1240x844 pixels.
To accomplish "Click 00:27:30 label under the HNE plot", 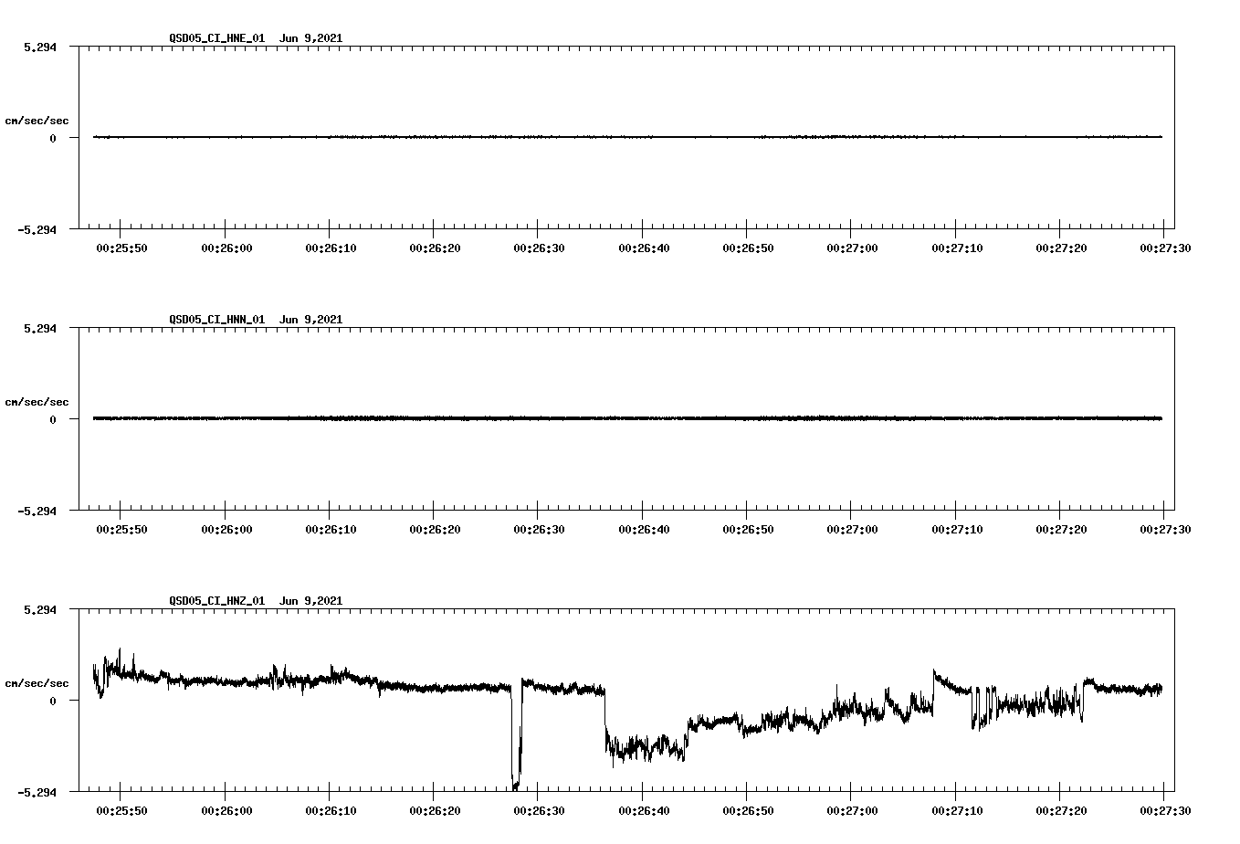I will tap(1164, 248).
